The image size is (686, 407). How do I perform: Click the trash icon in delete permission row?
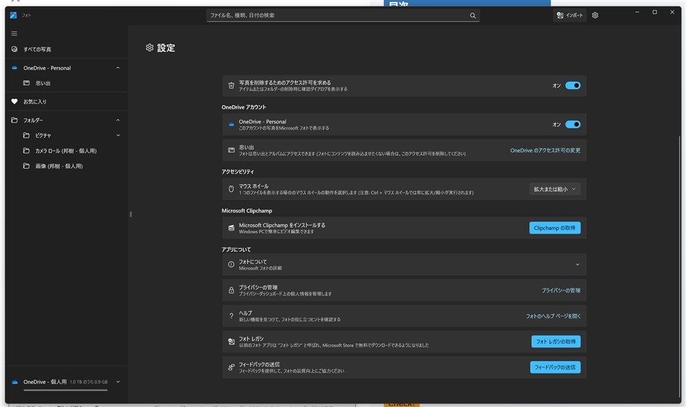click(x=231, y=86)
